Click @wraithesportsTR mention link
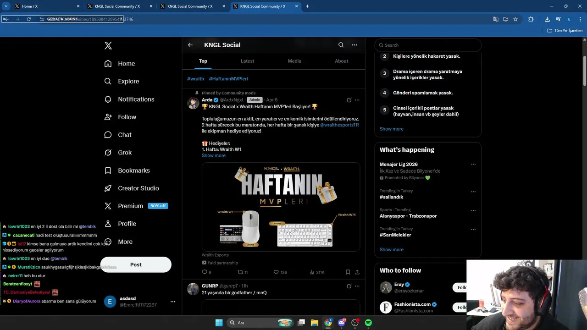Viewport: 587px width, 330px height. click(339, 125)
